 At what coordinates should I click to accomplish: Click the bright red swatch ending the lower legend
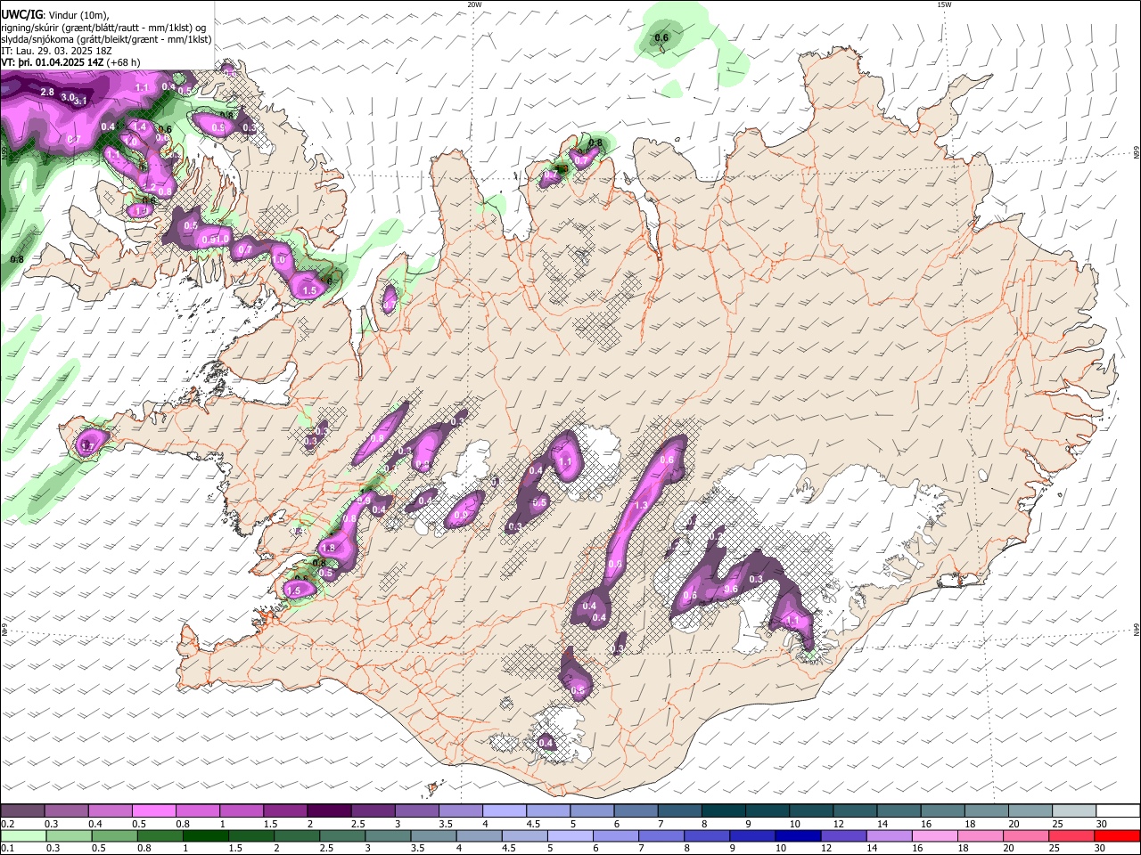click(1118, 835)
